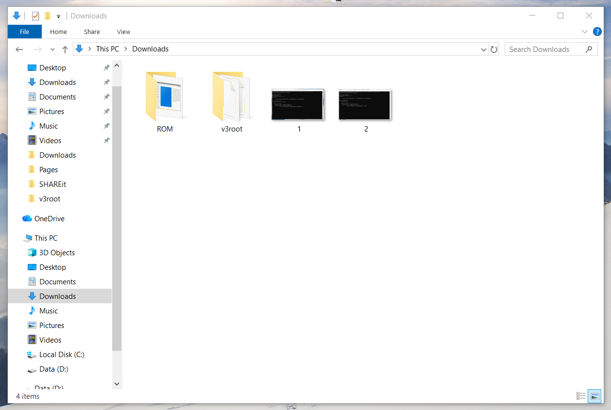Go up one folder level
This screenshot has width=611, height=410.
(x=65, y=49)
